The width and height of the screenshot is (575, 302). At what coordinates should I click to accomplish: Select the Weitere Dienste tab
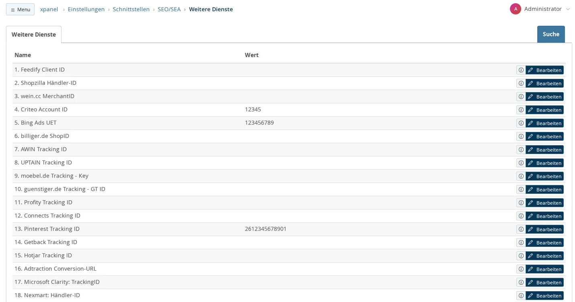34,35
